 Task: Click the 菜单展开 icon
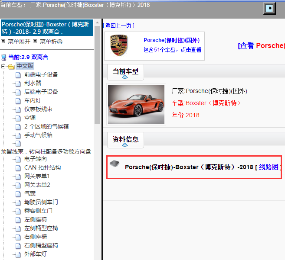pyautogui.click(x=3, y=42)
